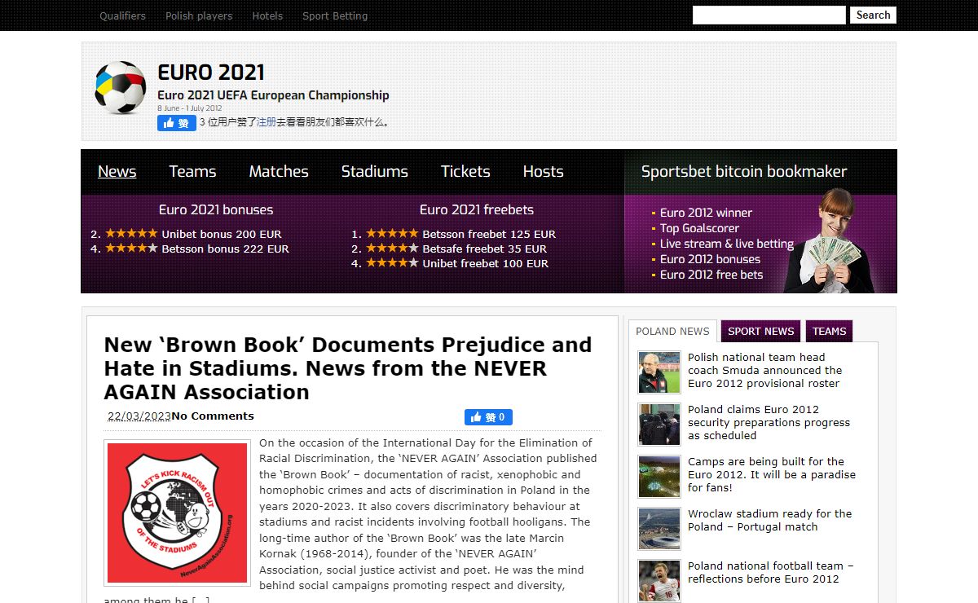Click Betsafe freebet 35 EUR
Screen dimensions: 978x603
pos(485,249)
